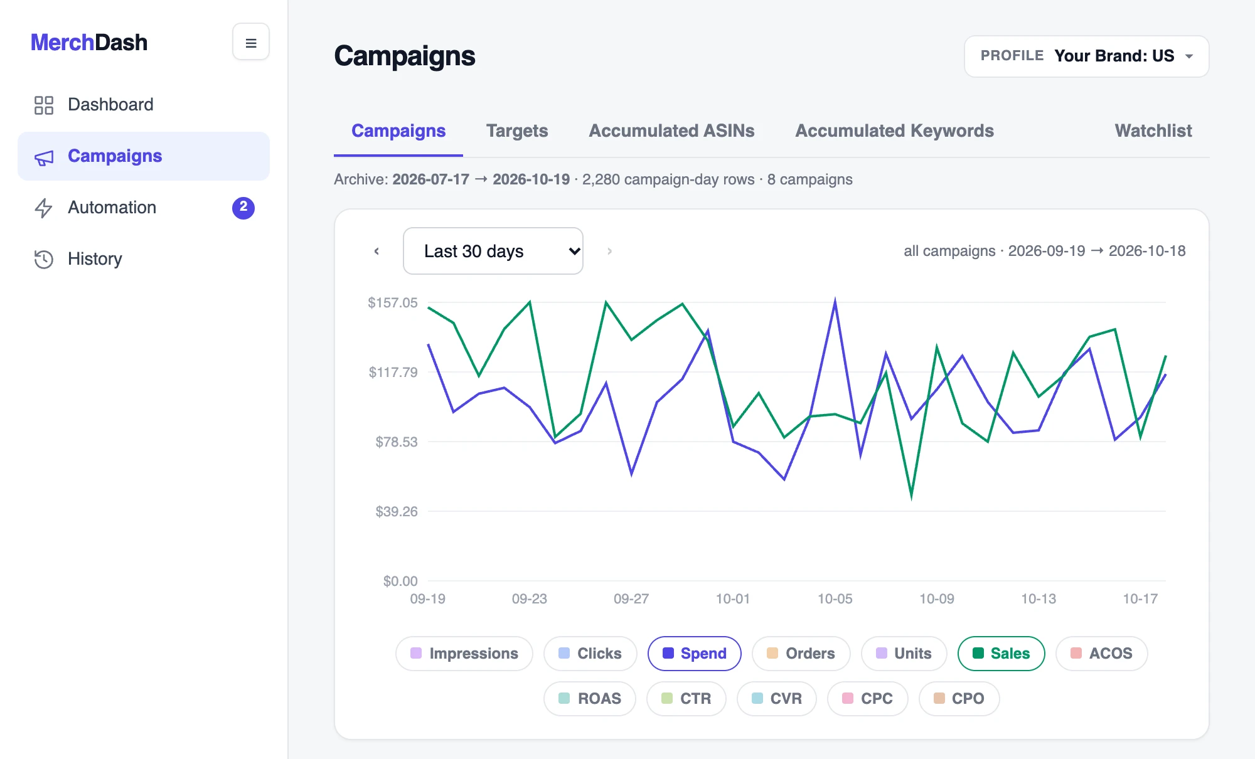1255x759 pixels.
Task: Click the '$157.05' y-axis label
Action: (x=393, y=303)
